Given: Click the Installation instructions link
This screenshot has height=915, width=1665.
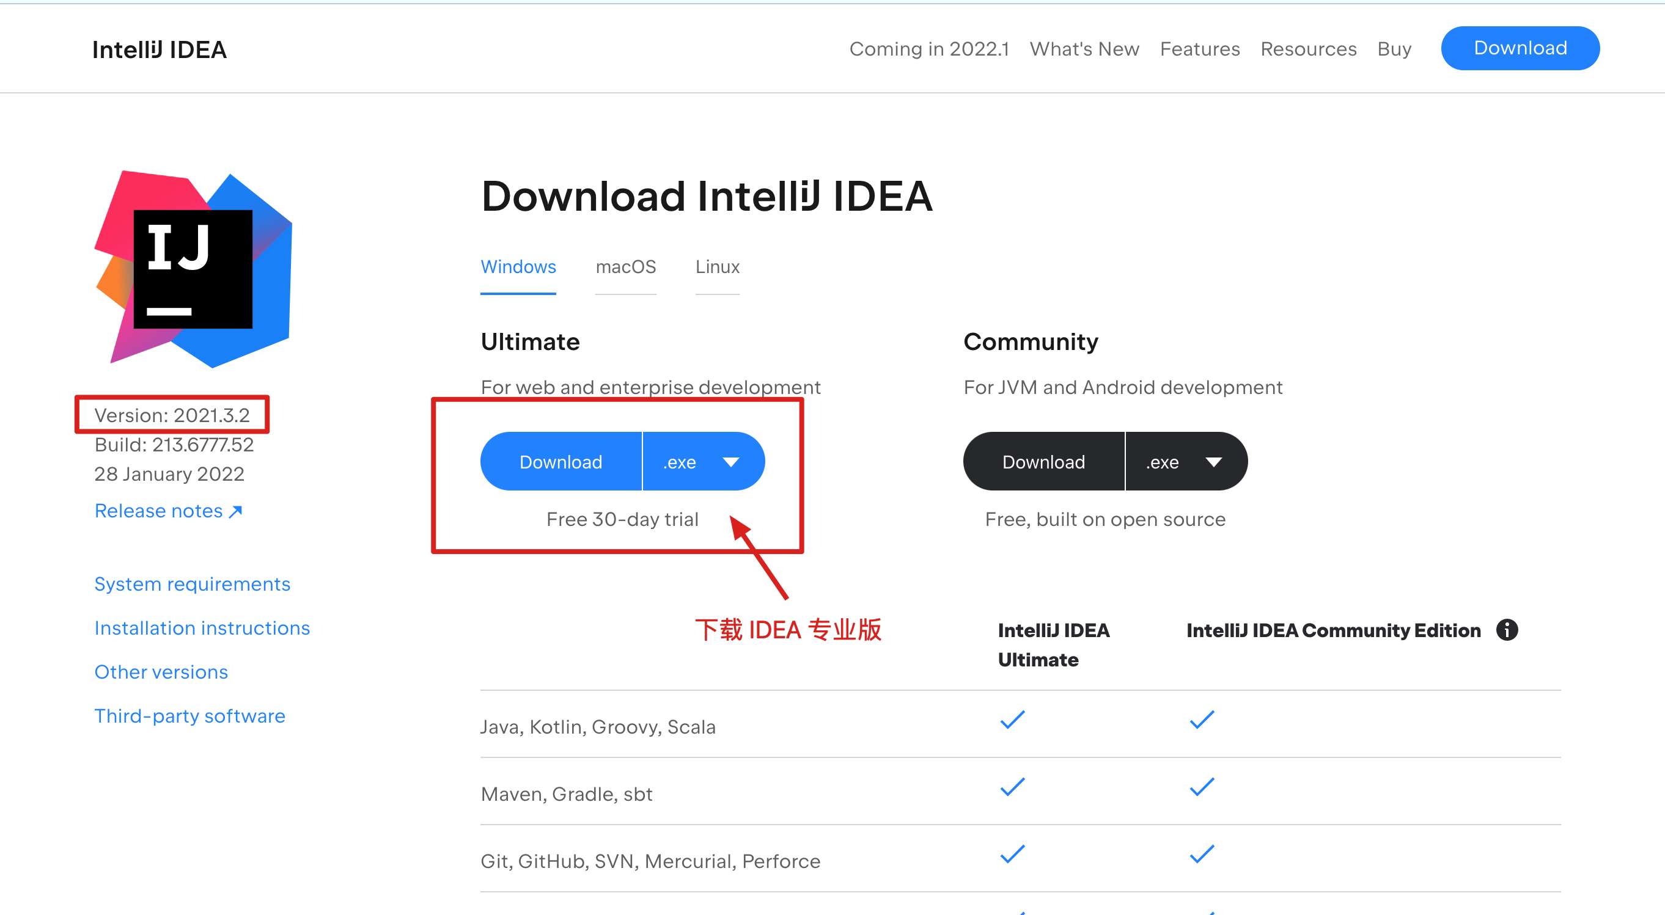Looking at the screenshot, I should [200, 627].
